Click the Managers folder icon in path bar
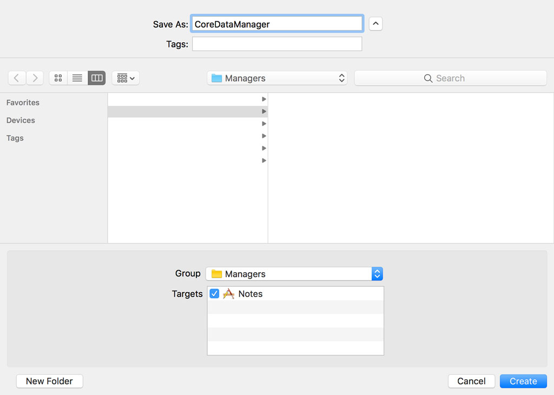This screenshot has width=554, height=395. [x=217, y=77]
